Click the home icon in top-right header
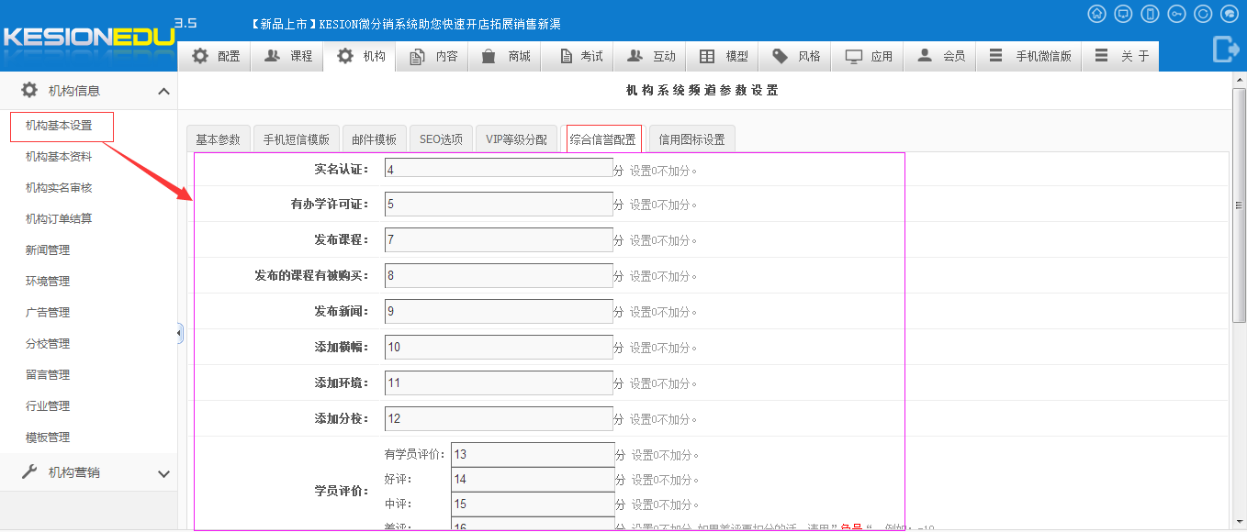This screenshot has width=1247, height=532. (1096, 14)
